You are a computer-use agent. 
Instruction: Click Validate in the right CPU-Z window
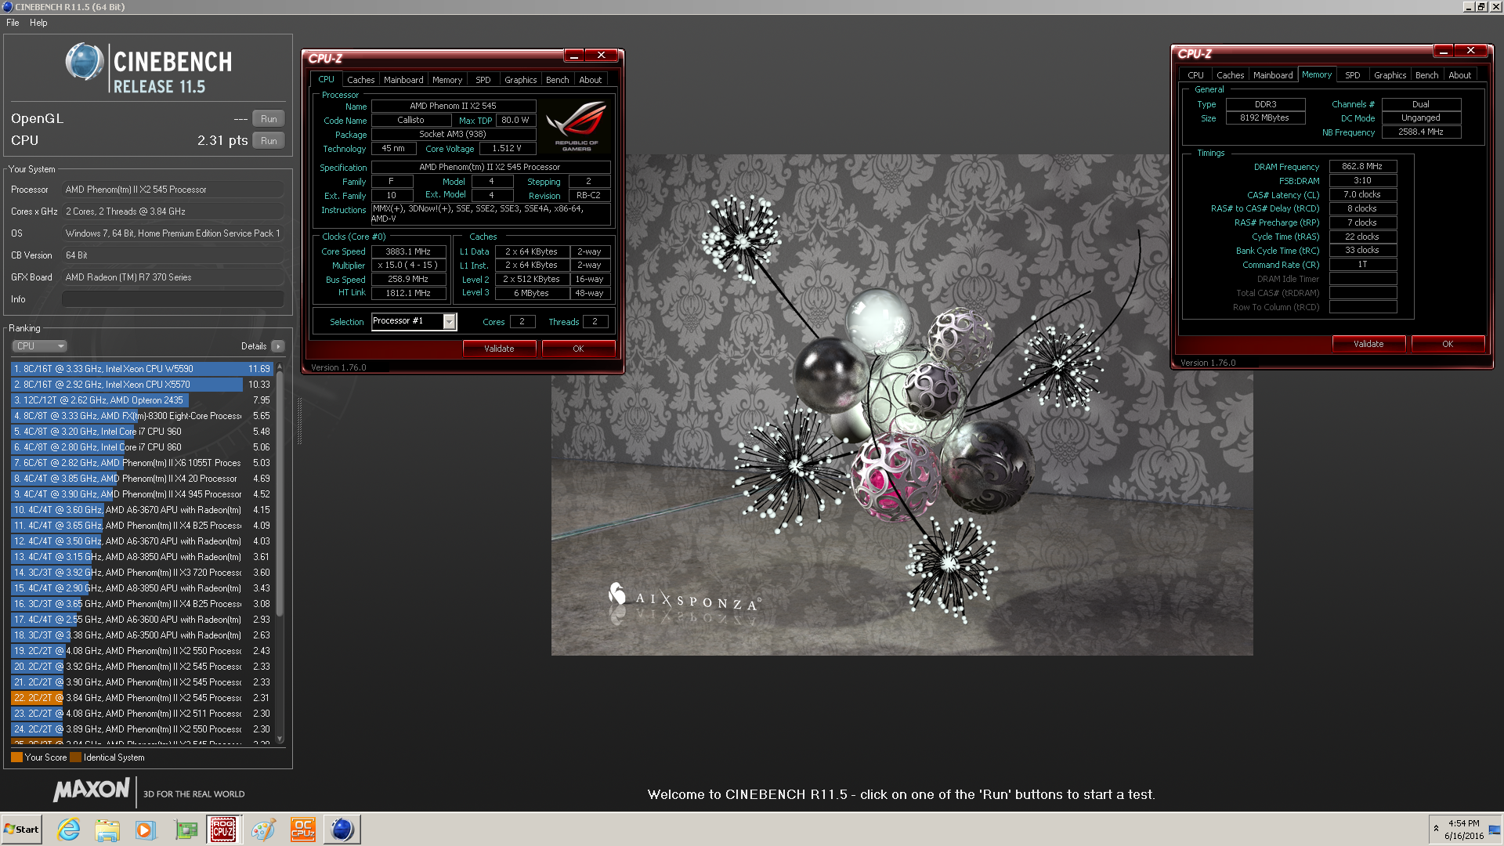(1368, 344)
